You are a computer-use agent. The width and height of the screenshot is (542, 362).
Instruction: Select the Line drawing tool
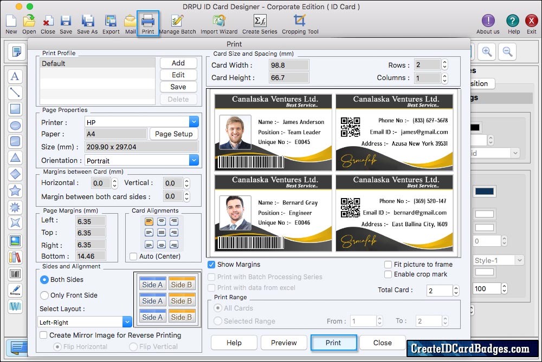15,93
